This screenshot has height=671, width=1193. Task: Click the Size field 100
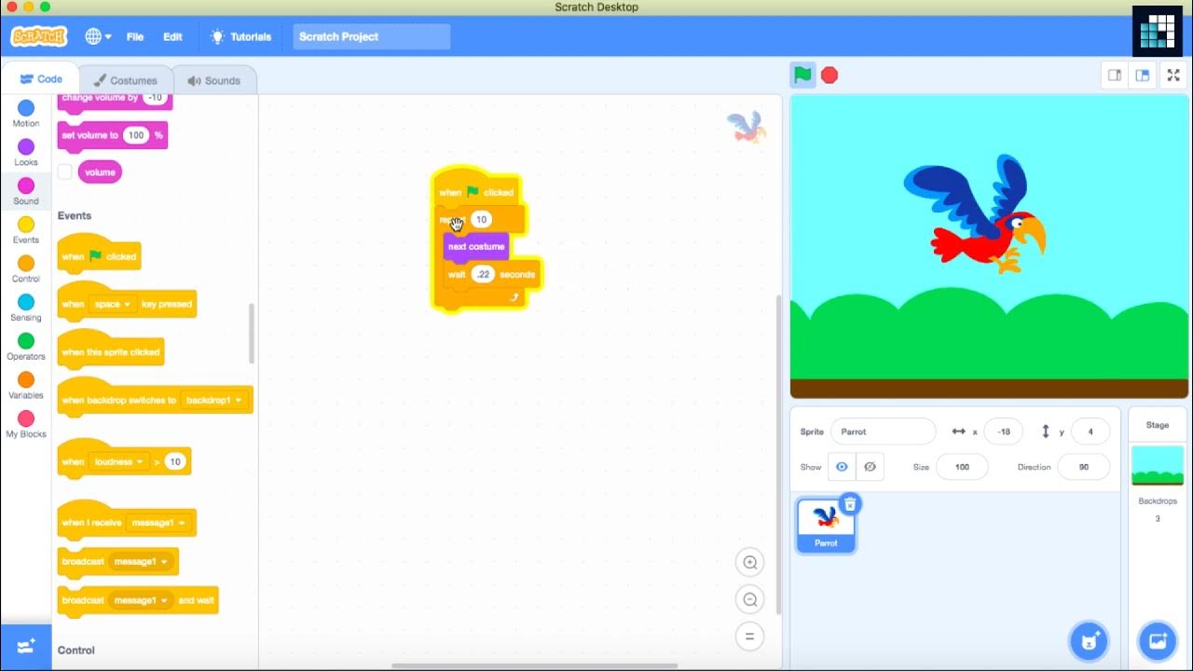(962, 467)
